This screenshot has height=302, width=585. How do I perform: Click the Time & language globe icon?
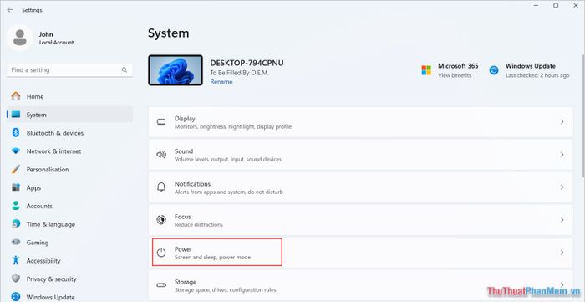[x=16, y=224]
